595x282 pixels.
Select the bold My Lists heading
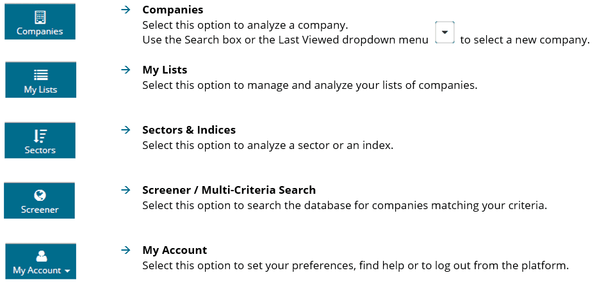tap(165, 70)
